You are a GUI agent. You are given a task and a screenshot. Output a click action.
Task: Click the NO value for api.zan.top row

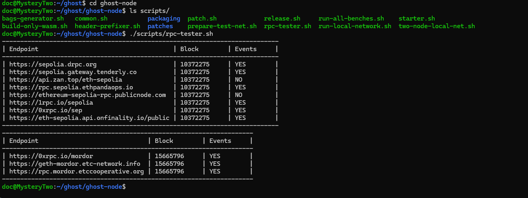(239, 80)
